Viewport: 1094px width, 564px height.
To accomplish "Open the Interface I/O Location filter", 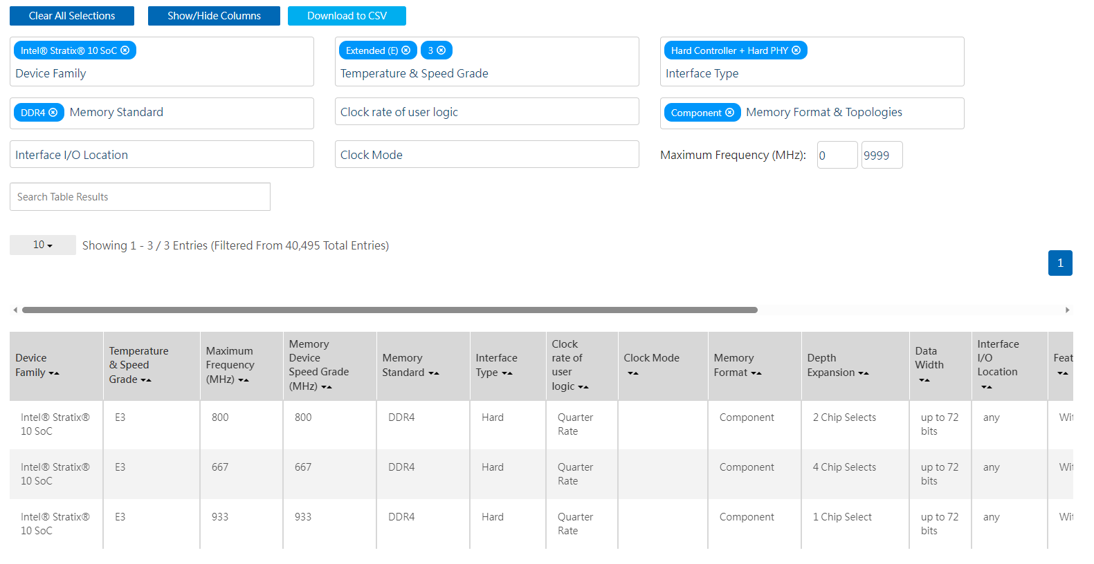I will [x=162, y=155].
